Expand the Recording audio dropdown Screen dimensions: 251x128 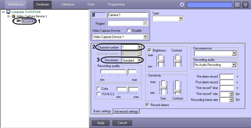[x=234, y=65]
